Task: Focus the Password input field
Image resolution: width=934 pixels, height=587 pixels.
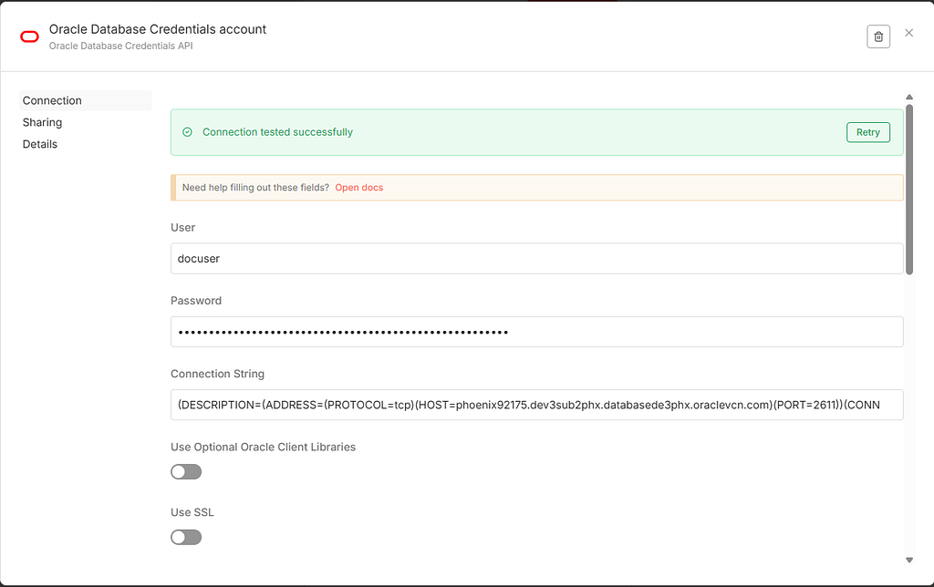Action: point(536,332)
